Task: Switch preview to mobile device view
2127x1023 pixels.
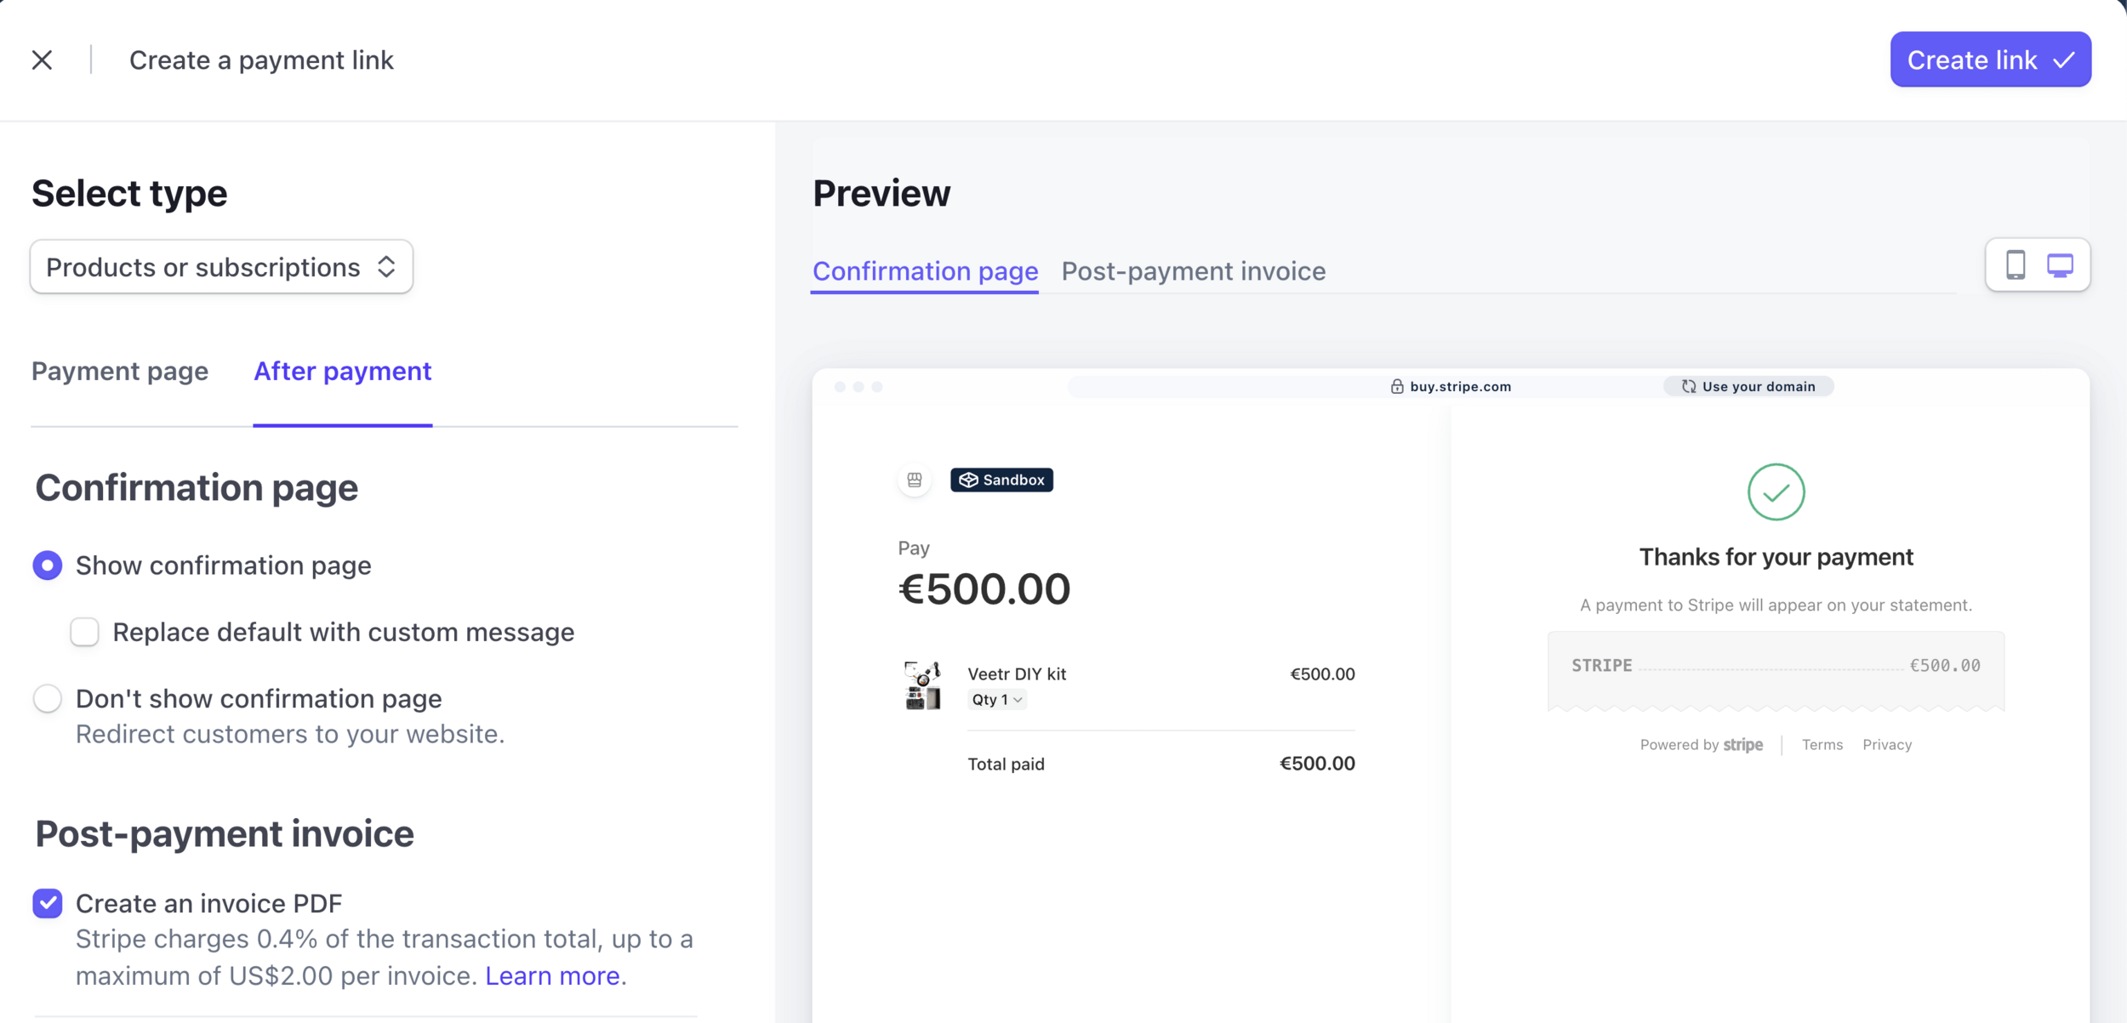Action: [x=2015, y=265]
